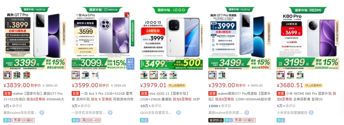Screen dimensions: 344x125
Task: Select second variant thumbnail of GT7 Pro竞速版
Action: (222, 75)
